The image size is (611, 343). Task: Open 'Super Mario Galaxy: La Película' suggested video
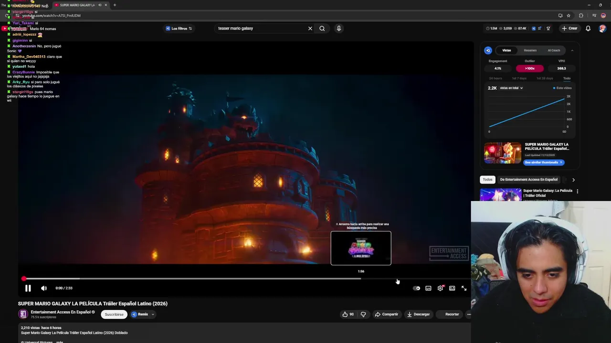[x=548, y=193]
